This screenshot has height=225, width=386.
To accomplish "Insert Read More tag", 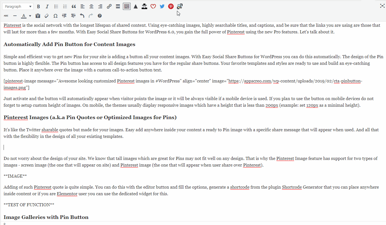I will coord(118,6).
